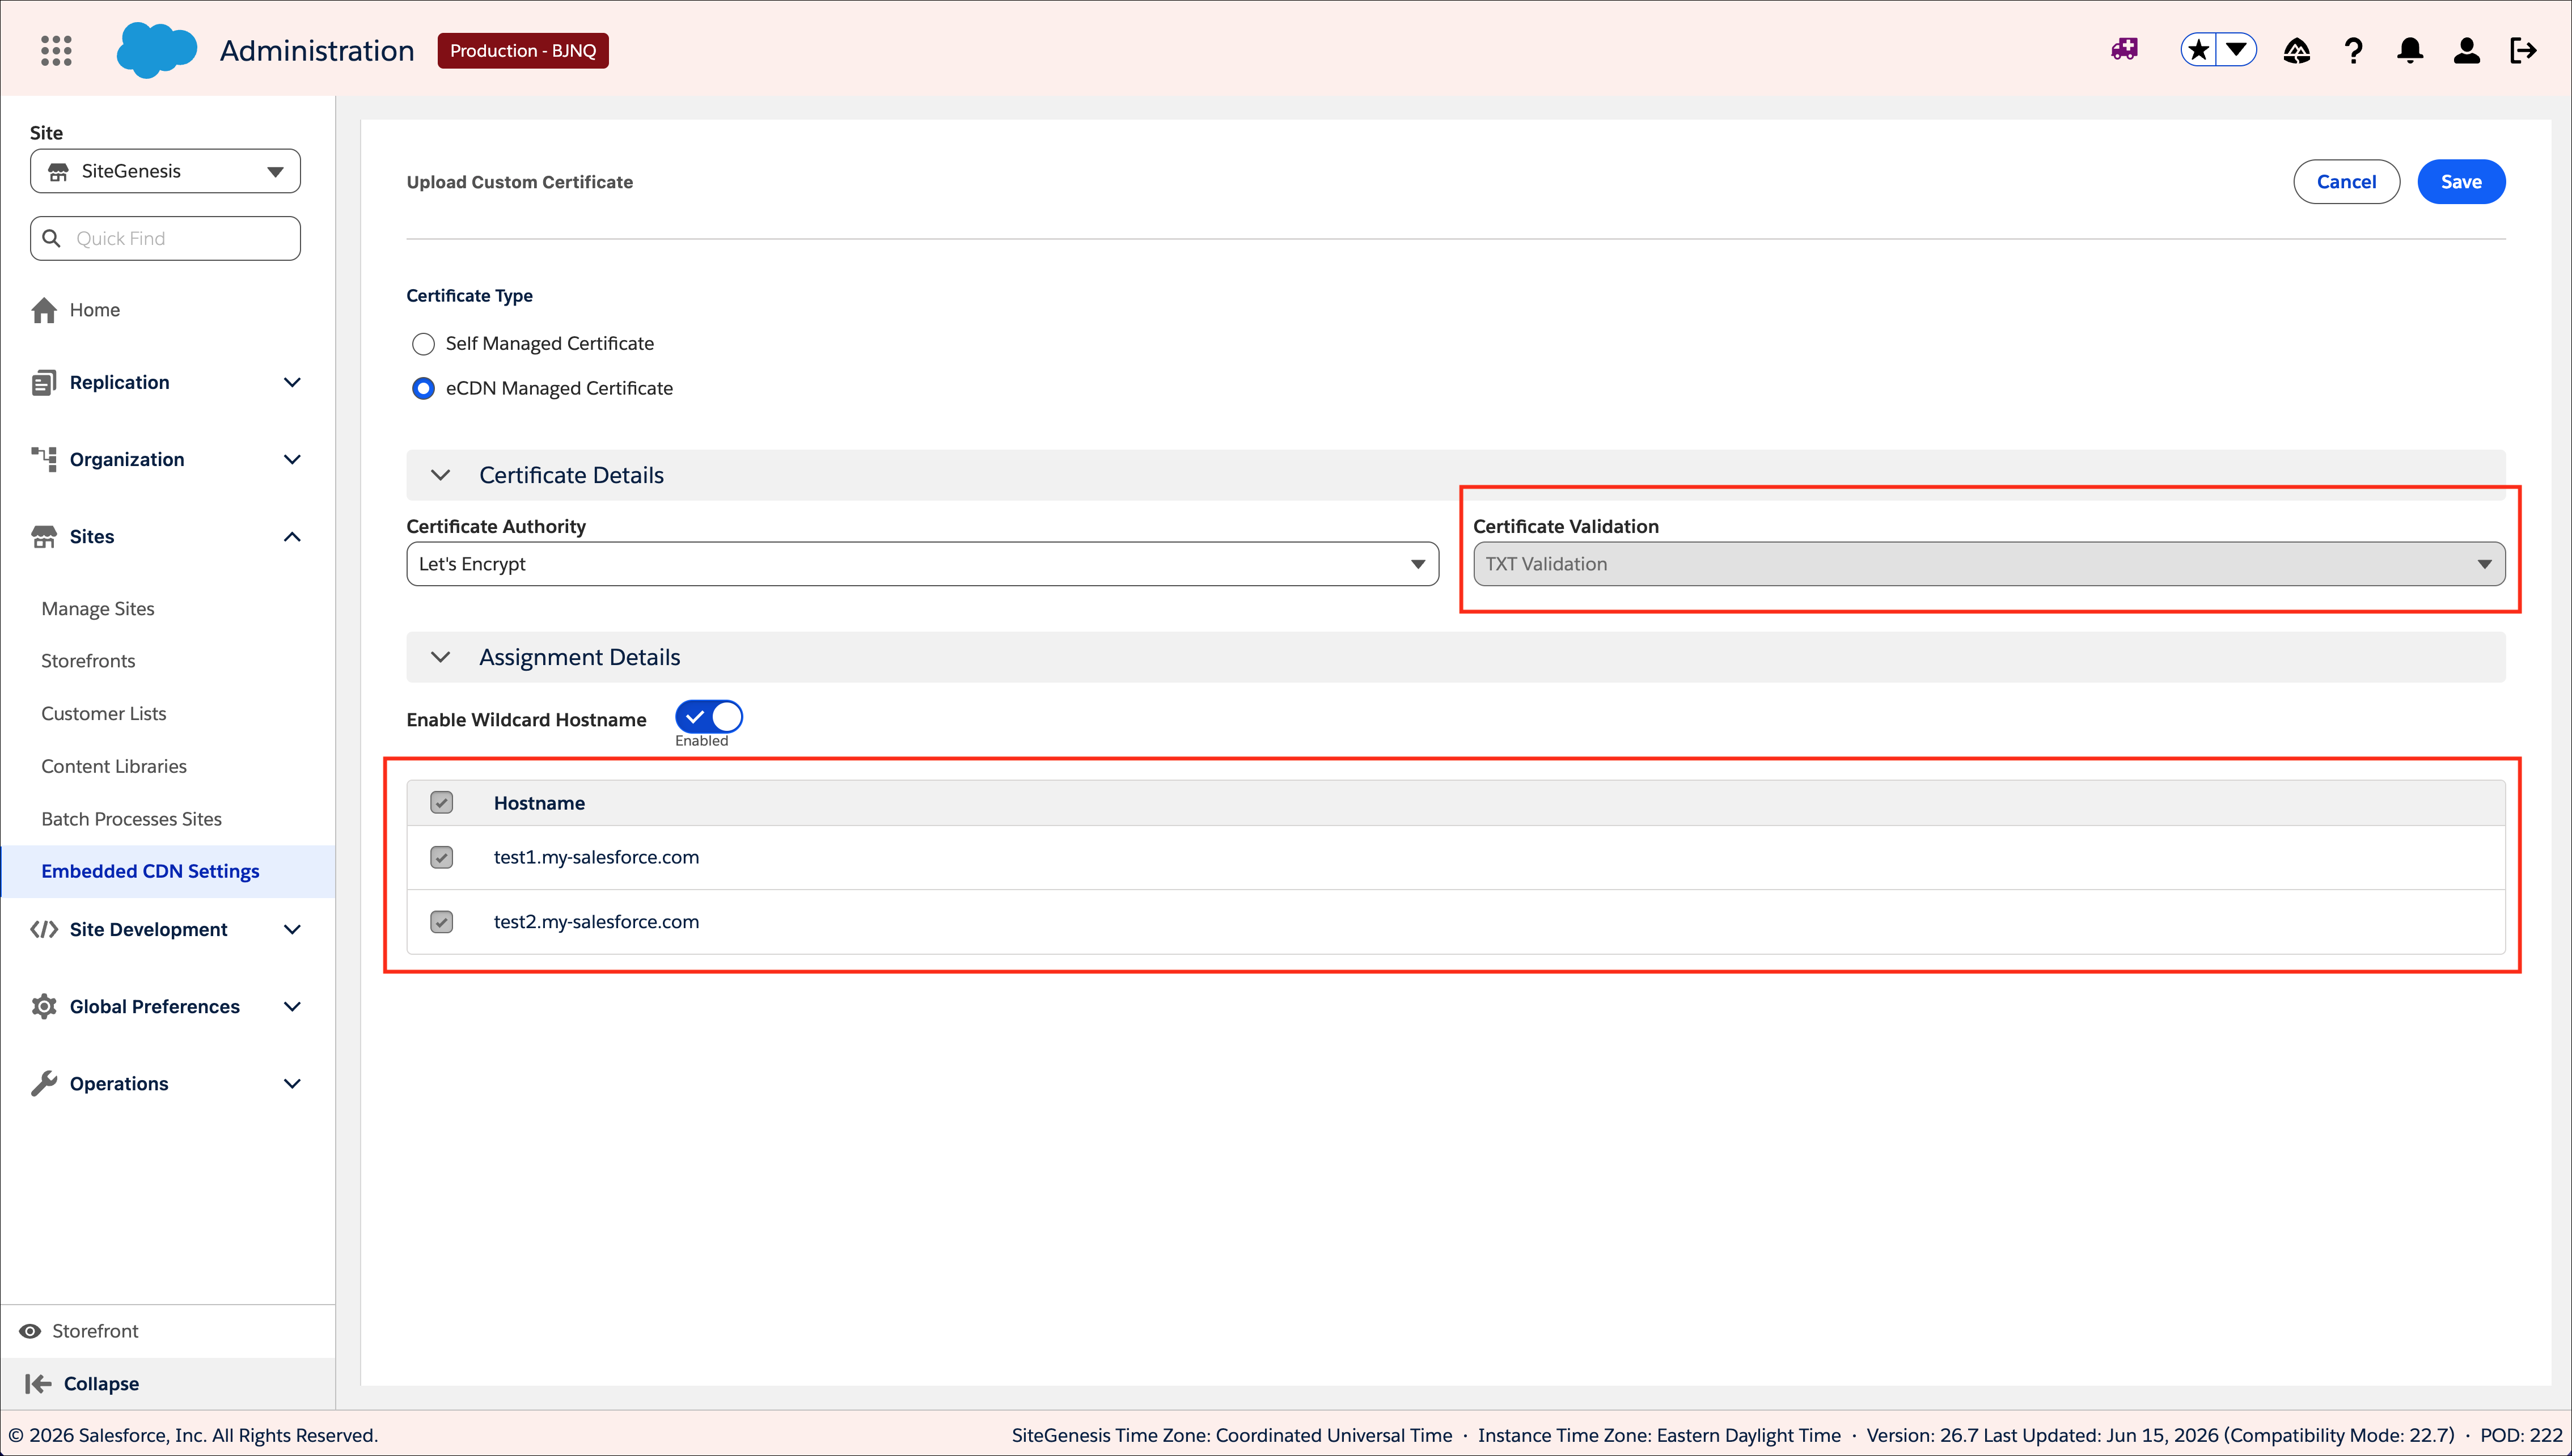Click the Home house icon

click(x=44, y=310)
